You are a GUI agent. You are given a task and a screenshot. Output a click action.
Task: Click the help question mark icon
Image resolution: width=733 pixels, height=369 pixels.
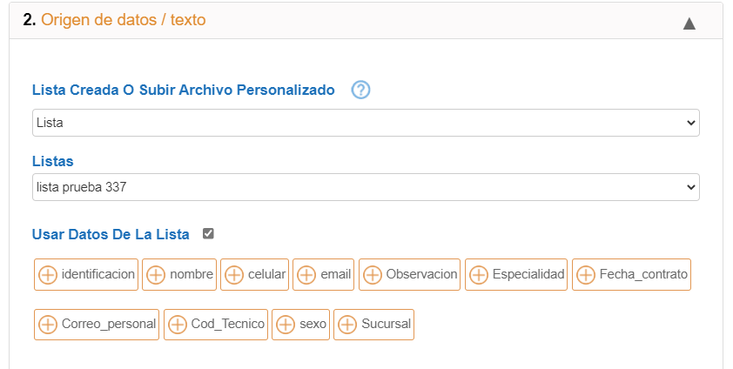click(x=360, y=90)
